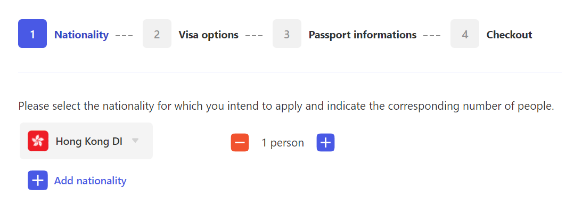Click the Add nationality link

90,181
